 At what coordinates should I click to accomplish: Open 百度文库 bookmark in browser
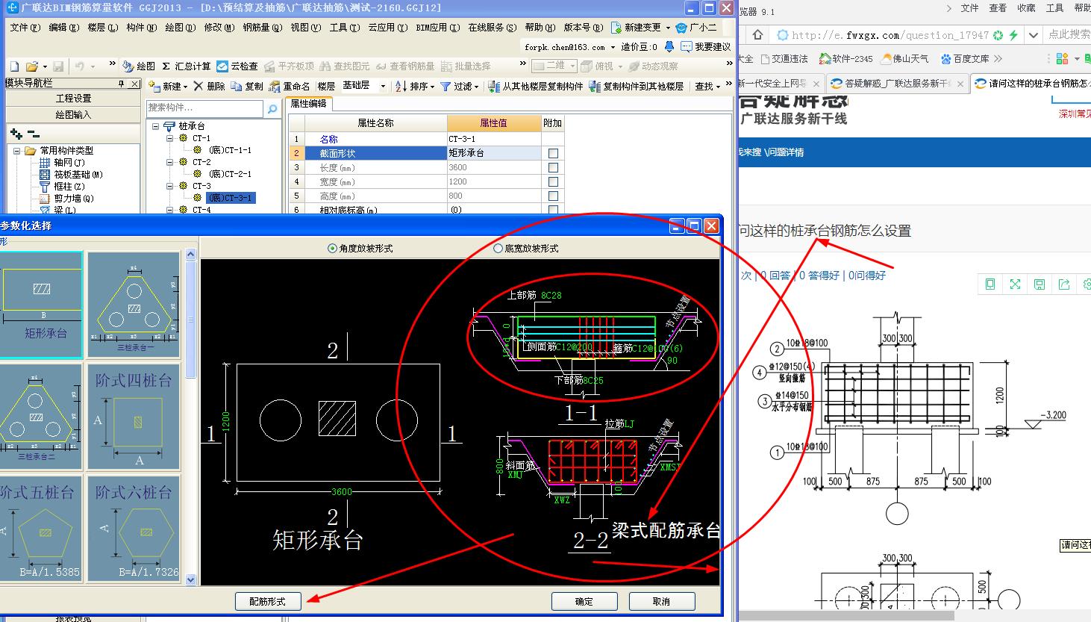coord(965,58)
